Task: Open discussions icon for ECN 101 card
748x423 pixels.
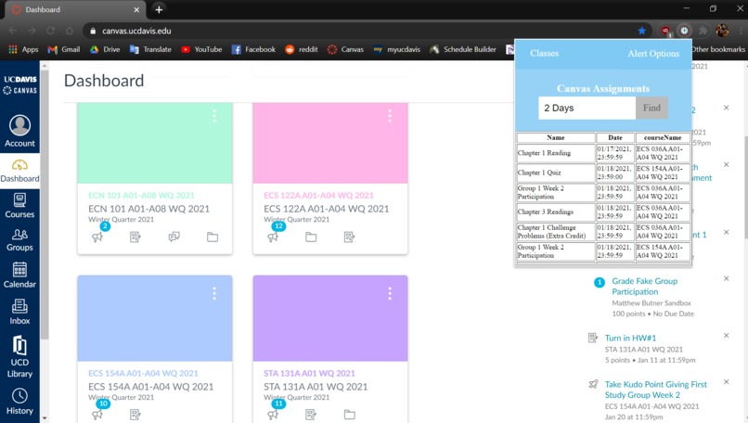Action: click(x=174, y=237)
